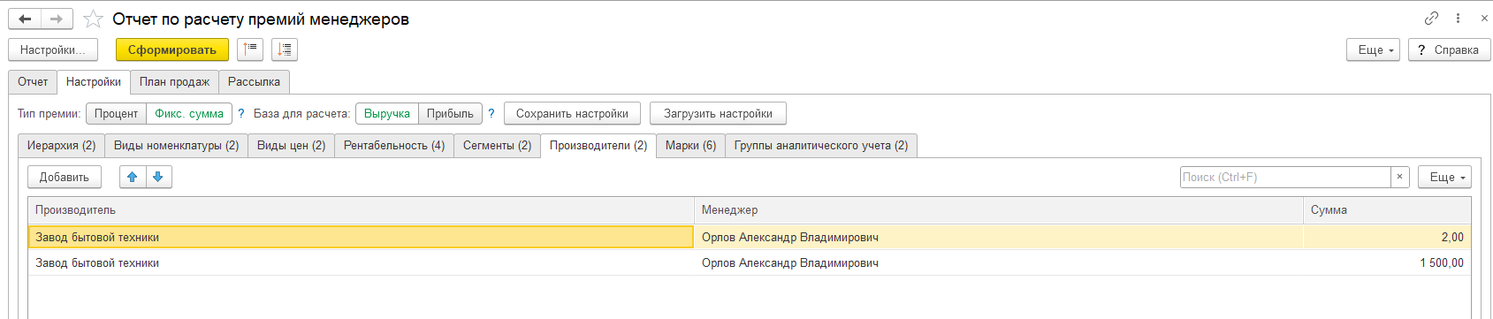Click the Менеджер column header
This screenshot has height=319, width=1493.
pos(999,210)
